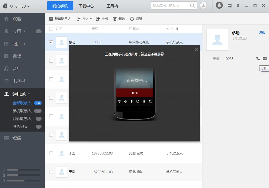Viewport: 269px width, 188px height.
Task: Click the 姓名 column header
Action: click(x=59, y=29)
